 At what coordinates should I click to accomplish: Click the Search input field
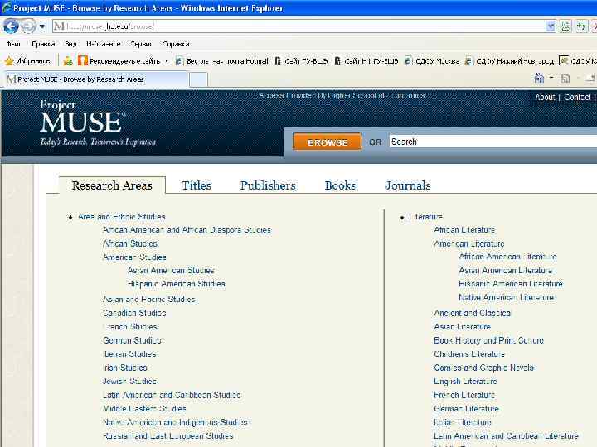(x=493, y=142)
